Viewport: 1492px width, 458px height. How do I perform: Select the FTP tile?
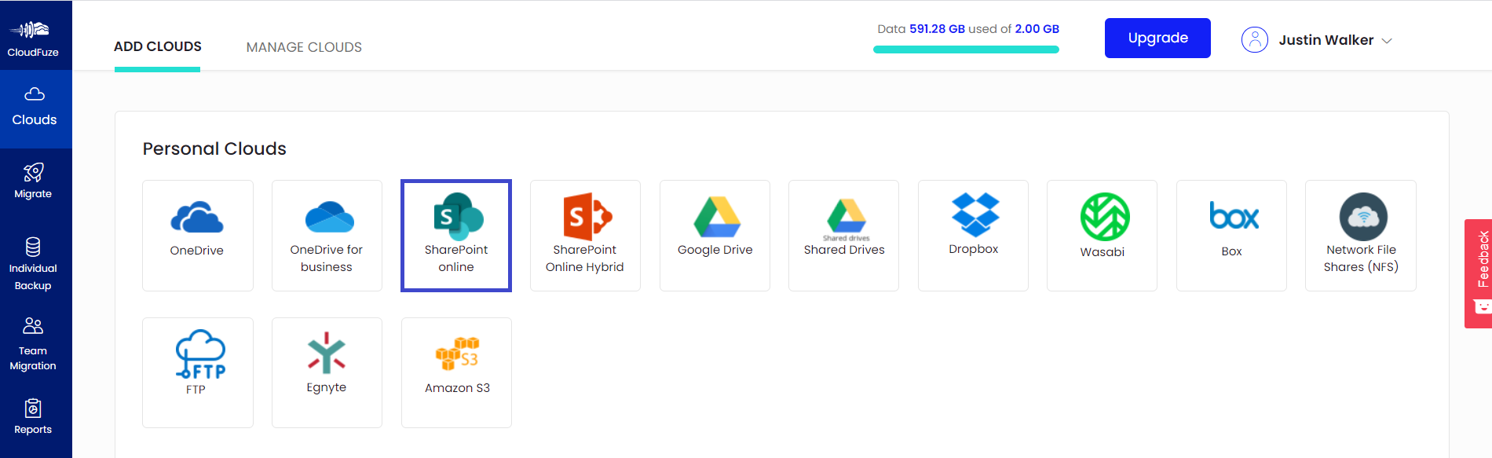[197, 372]
